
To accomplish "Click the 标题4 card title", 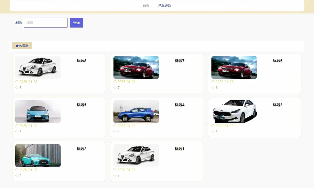I will point(180,105).
